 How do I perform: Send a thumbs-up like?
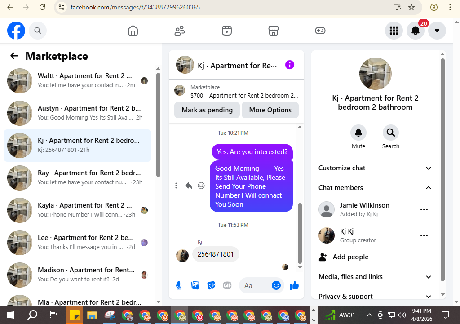(294, 285)
